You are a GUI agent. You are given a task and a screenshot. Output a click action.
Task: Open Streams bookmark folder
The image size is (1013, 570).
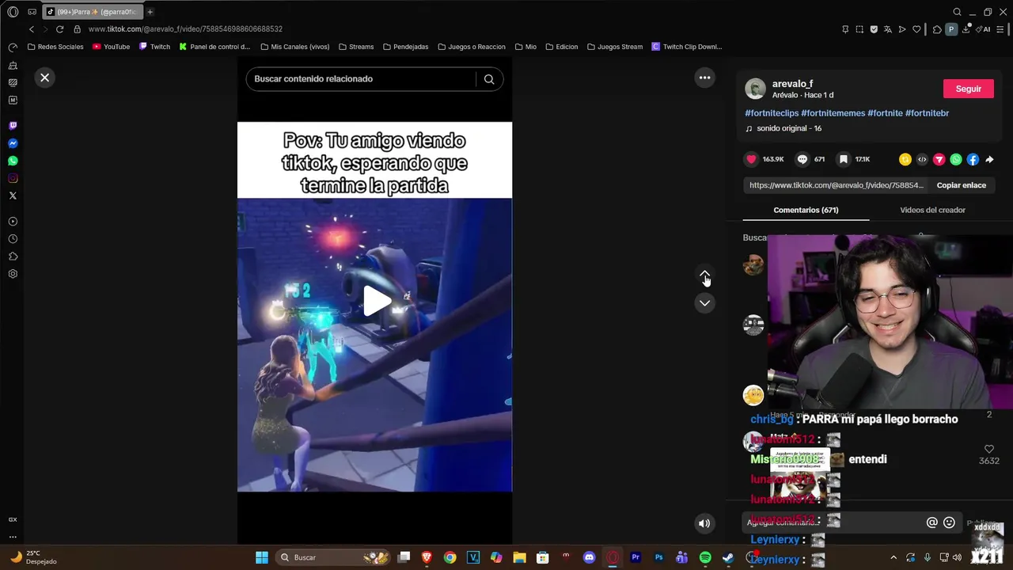point(356,47)
